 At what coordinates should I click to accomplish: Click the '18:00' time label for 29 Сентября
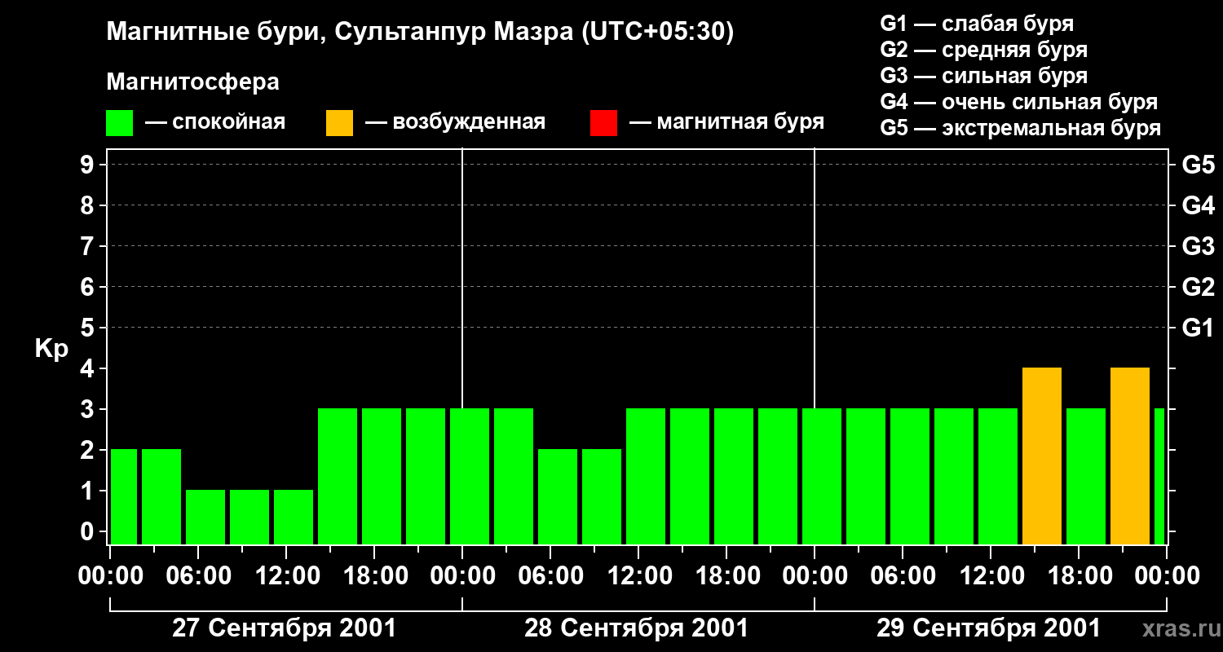point(1079,576)
